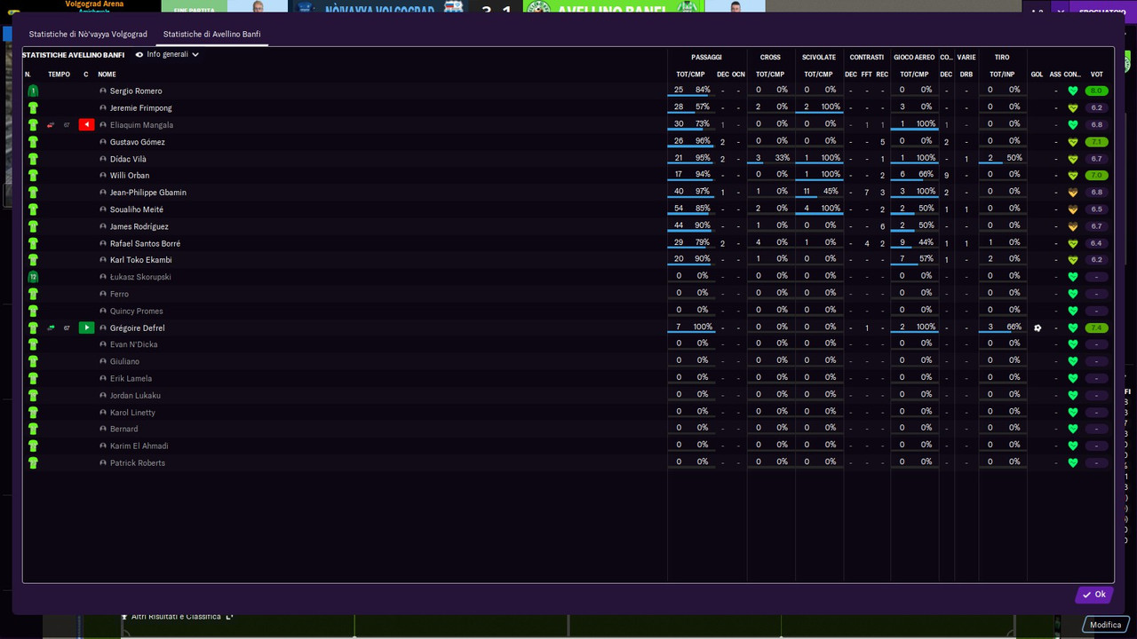The image size is (1137, 639).
Task: Sort by the TOT/INP header under TIRO
Action: pos(1002,75)
